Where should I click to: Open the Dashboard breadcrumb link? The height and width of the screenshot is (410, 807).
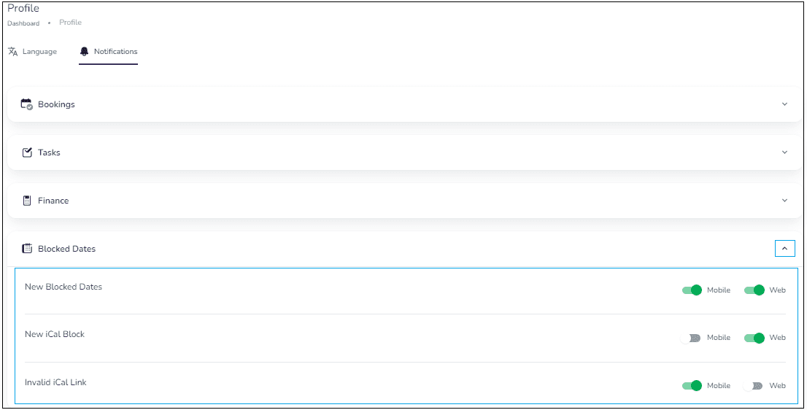coord(23,23)
